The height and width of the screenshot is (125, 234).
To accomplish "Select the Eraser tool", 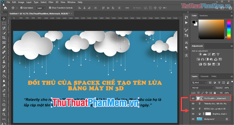I will 4,71.
